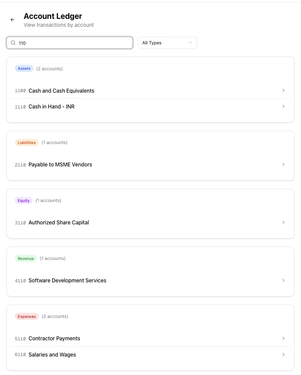Open Authorized Share Capital ledger
This screenshot has width=301, height=375.
59,223
